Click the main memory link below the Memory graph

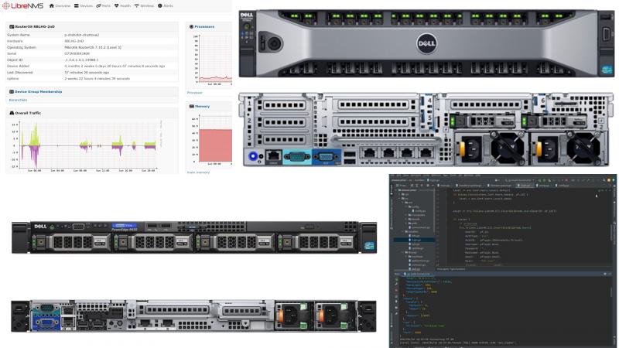tap(198, 172)
